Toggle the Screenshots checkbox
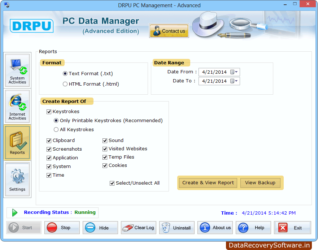Image resolution: width=318 pixels, height=250 pixels. [49, 149]
